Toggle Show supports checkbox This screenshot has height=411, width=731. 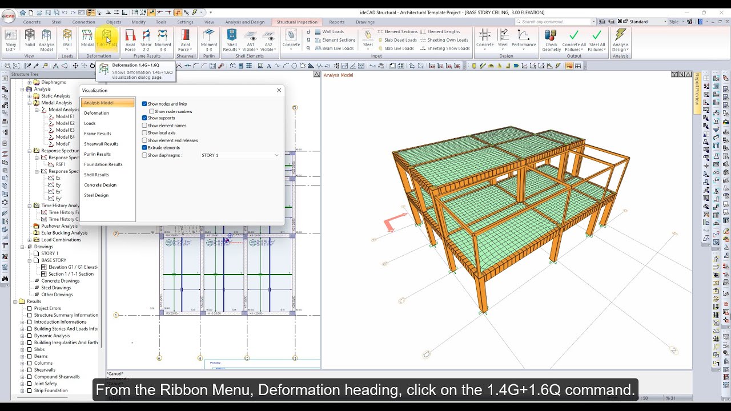coord(144,118)
